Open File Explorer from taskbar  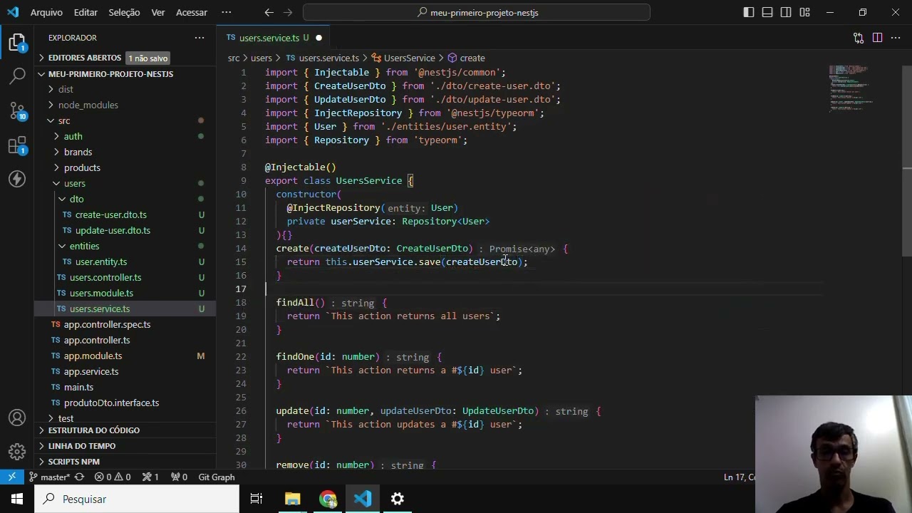point(293,499)
